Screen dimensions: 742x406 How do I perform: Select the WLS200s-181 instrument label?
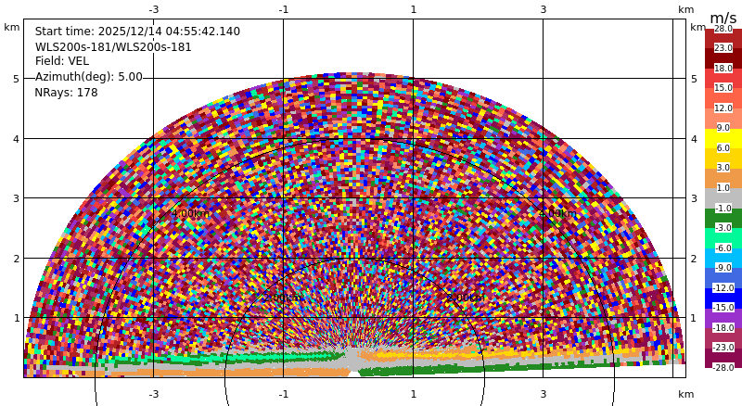tap(113, 47)
